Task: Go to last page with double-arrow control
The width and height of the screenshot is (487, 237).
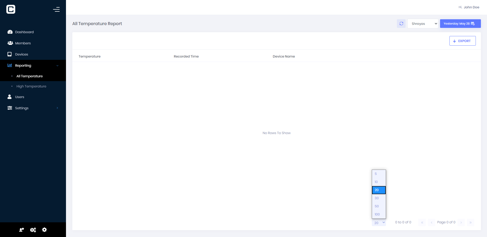Action: [x=471, y=222]
